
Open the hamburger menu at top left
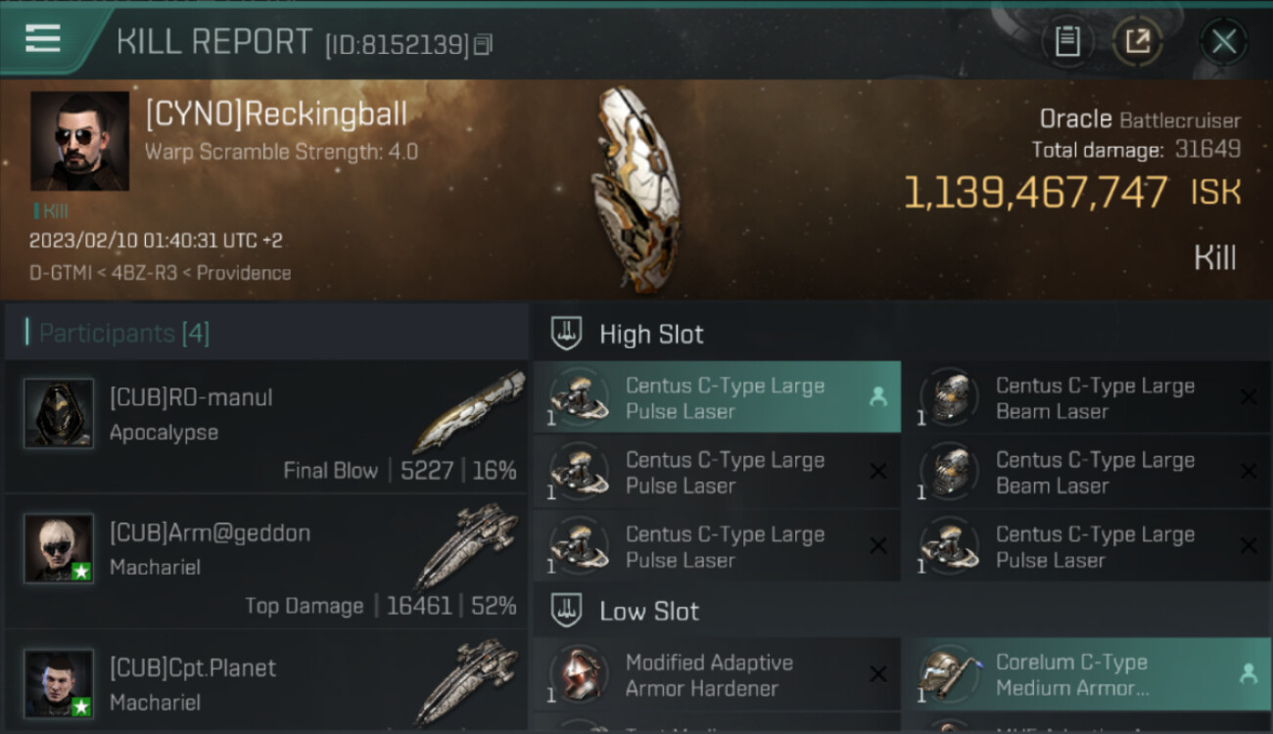43,39
